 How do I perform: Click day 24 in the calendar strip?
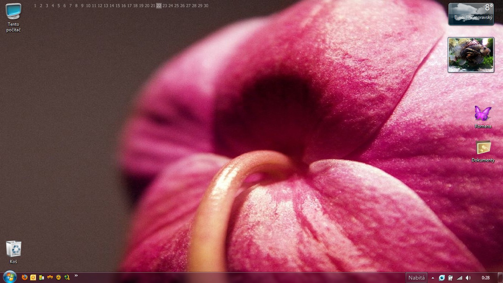(x=170, y=6)
